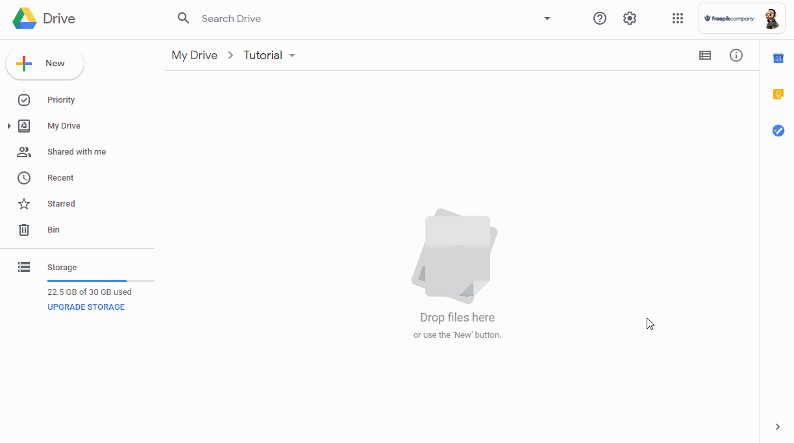The height and width of the screenshot is (443, 794).
Task: Click the UPGRADE STORAGE link
Action: point(86,307)
